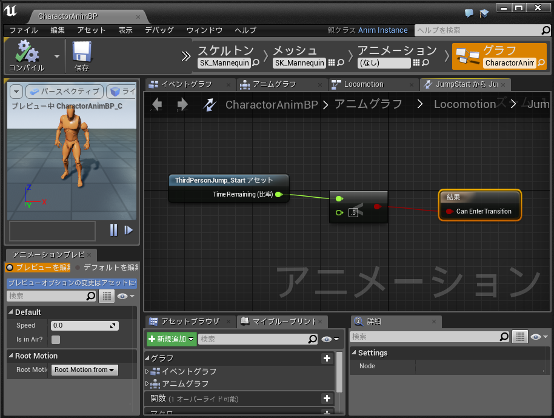
Task: Open the ウィンドウ menu
Action: [x=204, y=30]
